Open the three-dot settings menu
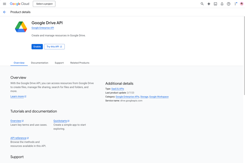The height and width of the screenshot is (163, 245). point(235,4)
